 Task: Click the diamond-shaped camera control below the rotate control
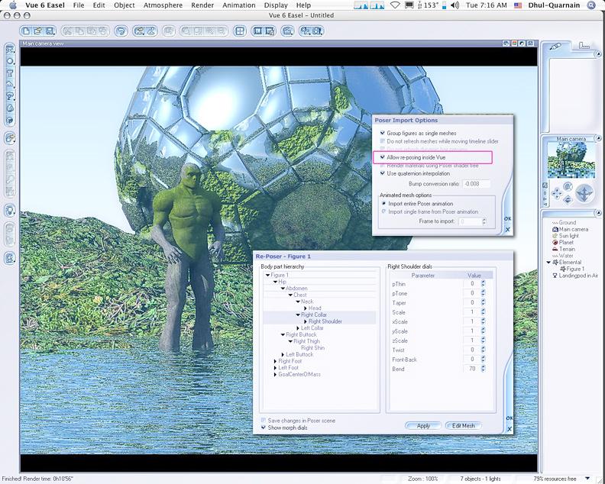(x=568, y=199)
